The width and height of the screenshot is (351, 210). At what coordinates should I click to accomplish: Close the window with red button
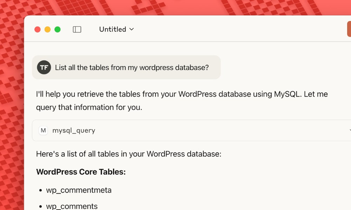38,29
